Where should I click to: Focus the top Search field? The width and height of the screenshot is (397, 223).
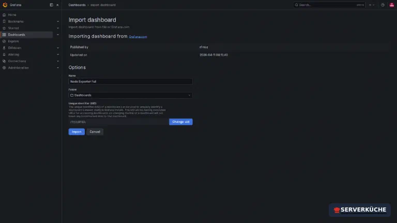point(329,5)
